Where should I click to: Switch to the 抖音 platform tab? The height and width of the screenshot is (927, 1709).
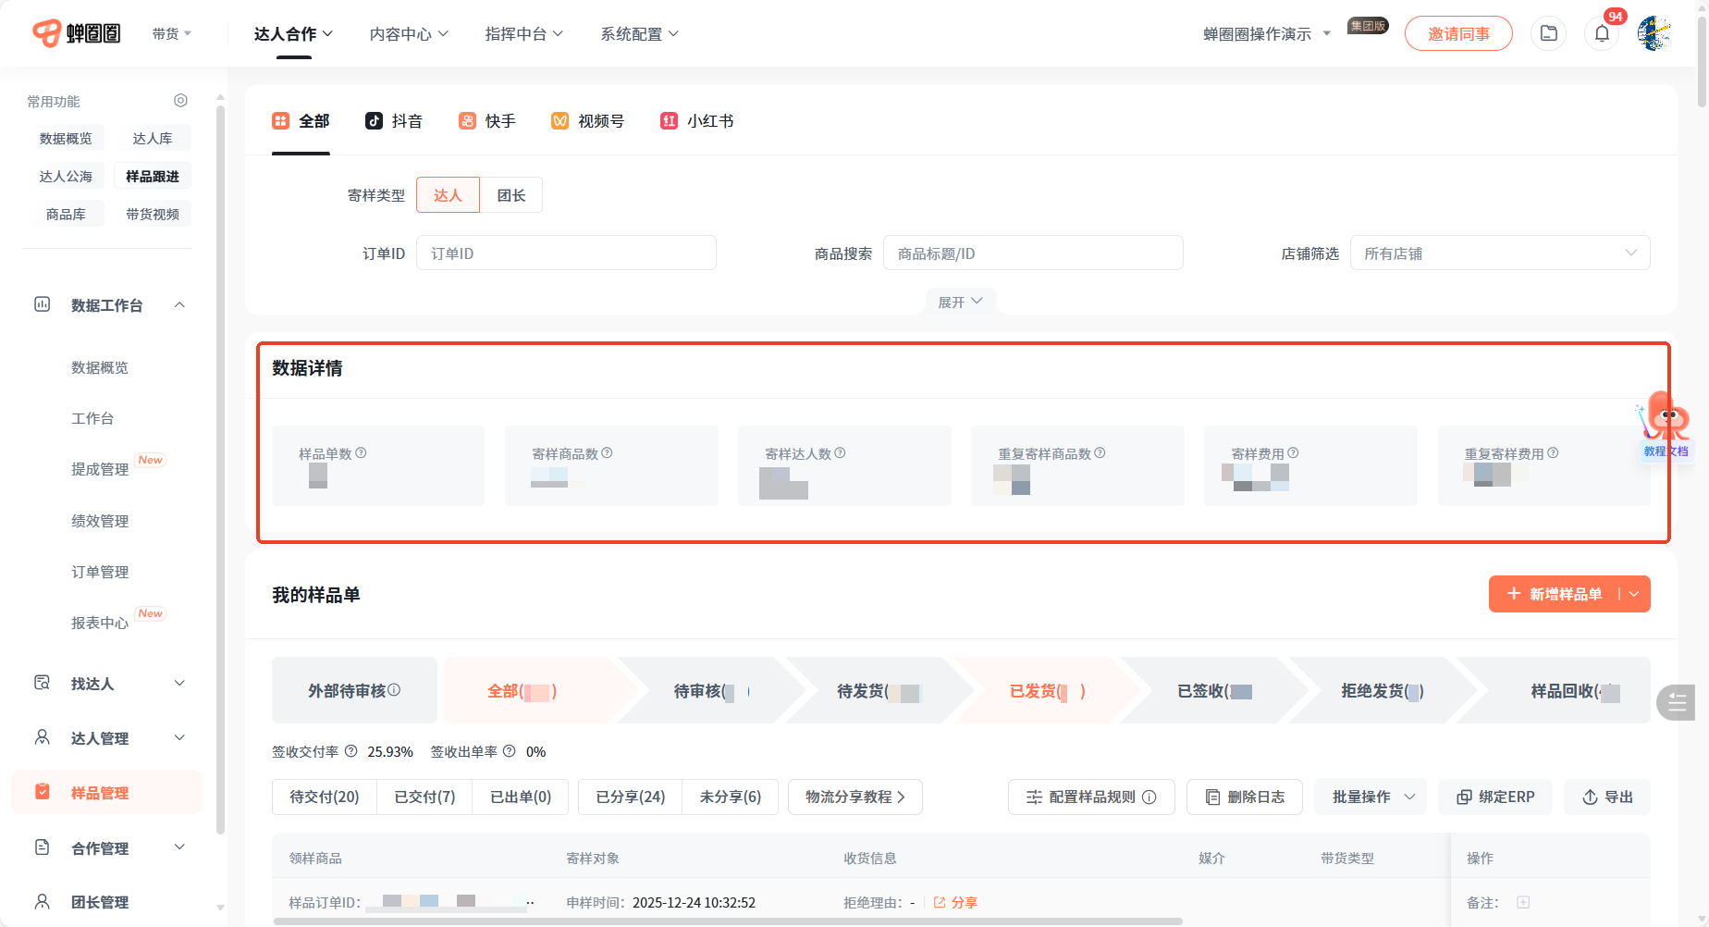(x=395, y=121)
